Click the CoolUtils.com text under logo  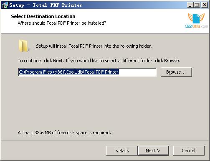click(196, 26)
